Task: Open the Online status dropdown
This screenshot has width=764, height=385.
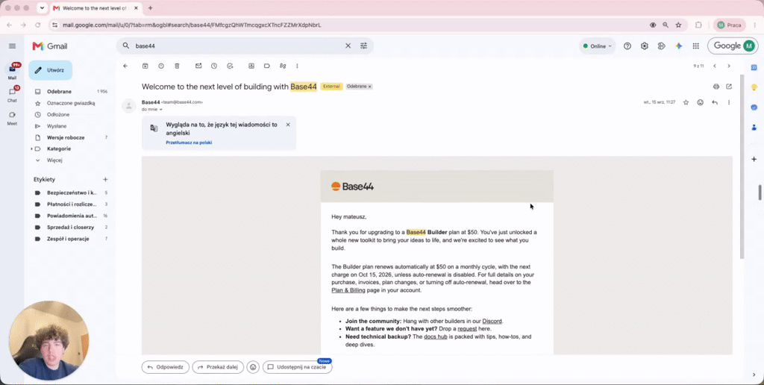Action: [598, 46]
